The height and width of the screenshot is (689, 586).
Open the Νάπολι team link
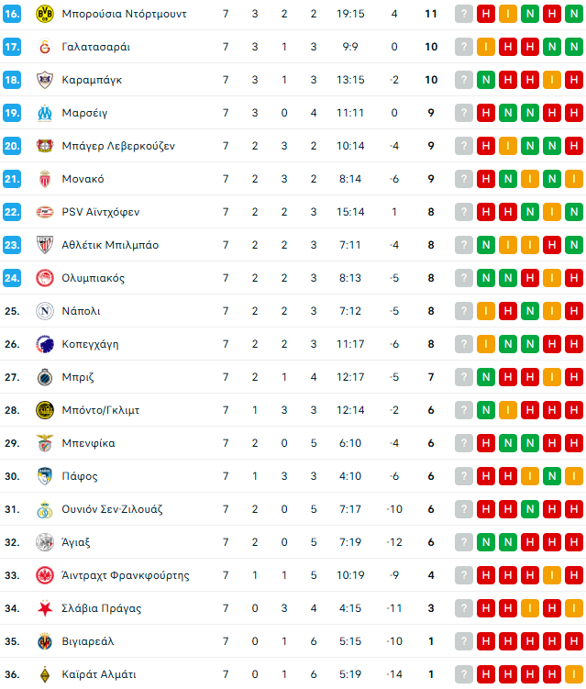click(81, 311)
